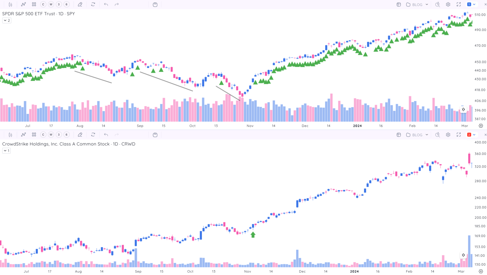Click the refresh icon in SPY chart toolbar
Viewport: 487px width, 275px height.
93,4
